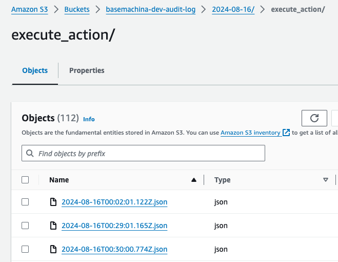Click the Name column header
338x262 pixels.
pyautogui.click(x=59, y=180)
